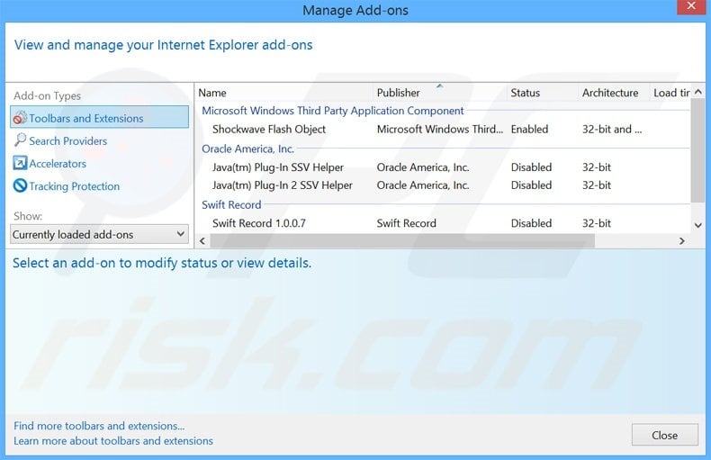Open Find more toolbars and extensions link
The image size is (711, 460).
99,426
